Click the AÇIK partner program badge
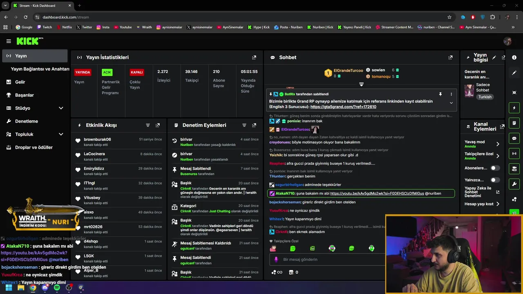The height and width of the screenshot is (294, 523). click(107, 72)
